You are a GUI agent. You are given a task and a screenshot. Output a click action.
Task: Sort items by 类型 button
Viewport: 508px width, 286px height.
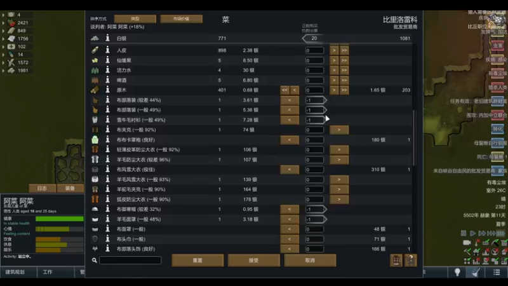point(135,19)
